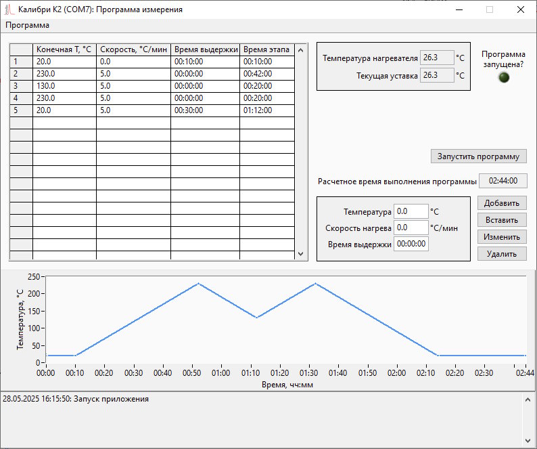Click speed cell 5.0 in row 2

point(133,74)
